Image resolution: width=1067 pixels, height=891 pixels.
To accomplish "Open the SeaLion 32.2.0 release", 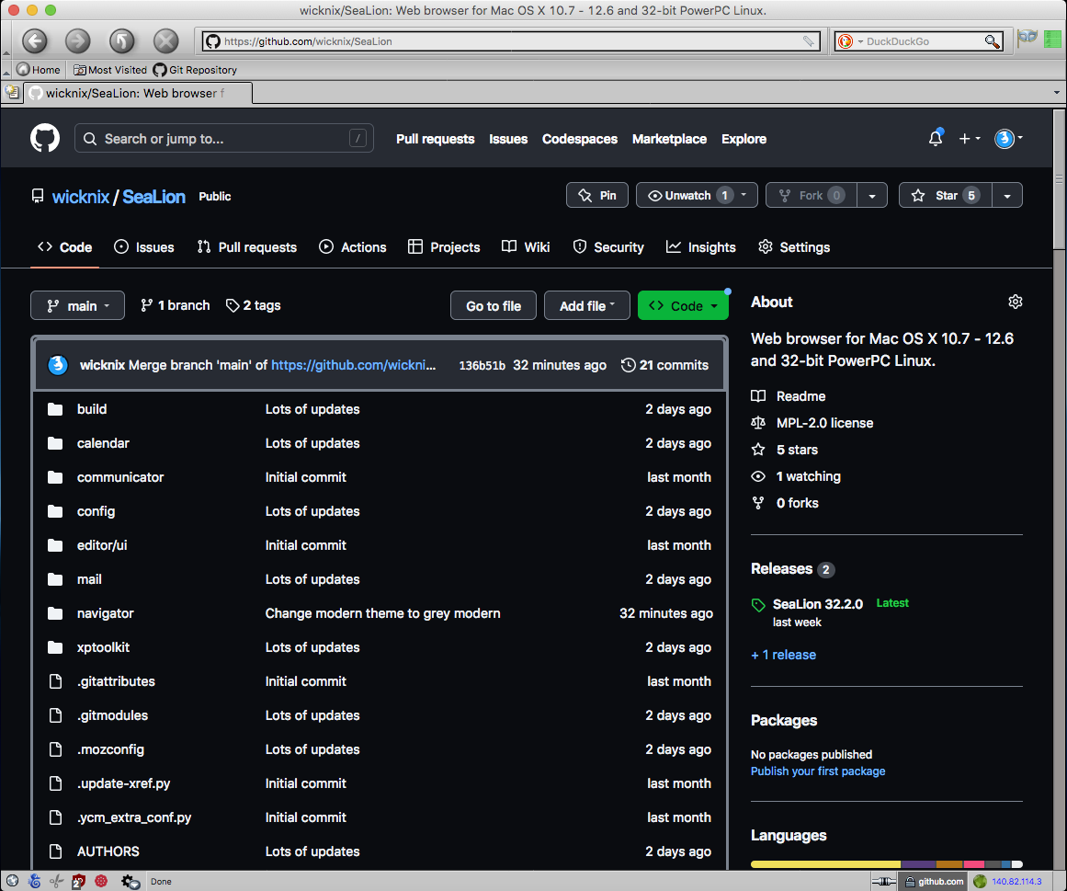I will [818, 604].
